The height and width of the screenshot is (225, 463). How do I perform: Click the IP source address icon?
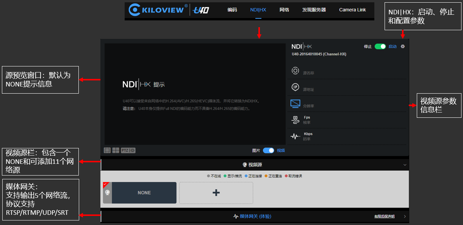[x=296, y=87]
